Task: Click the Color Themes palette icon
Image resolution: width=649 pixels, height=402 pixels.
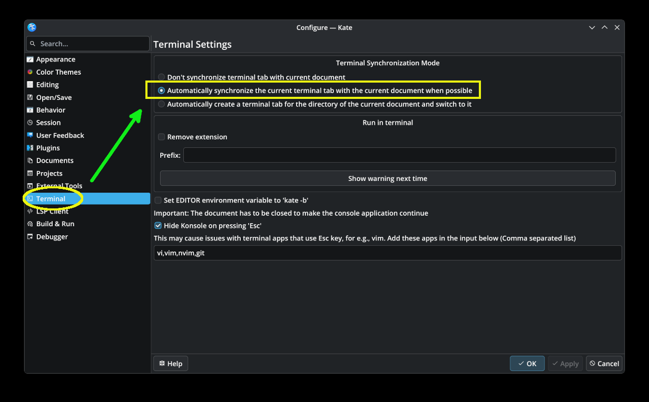Action: click(31, 72)
